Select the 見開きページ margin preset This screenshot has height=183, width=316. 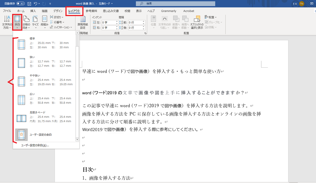coord(45,117)
